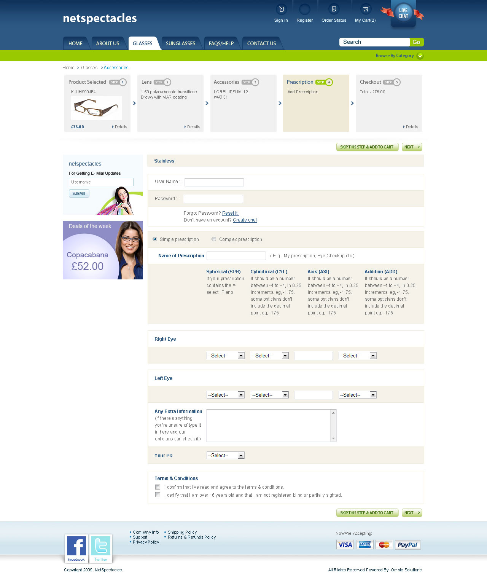Viewport: 487px width, 582px height.
Task: Open the SUNGLASSES tab
Action: (181, 43)
